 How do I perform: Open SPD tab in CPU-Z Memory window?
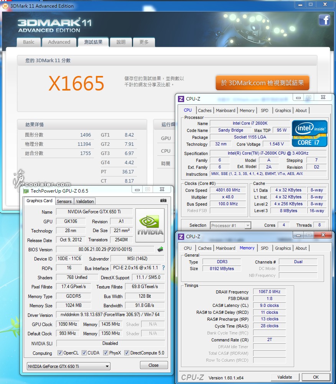point(265,248)
